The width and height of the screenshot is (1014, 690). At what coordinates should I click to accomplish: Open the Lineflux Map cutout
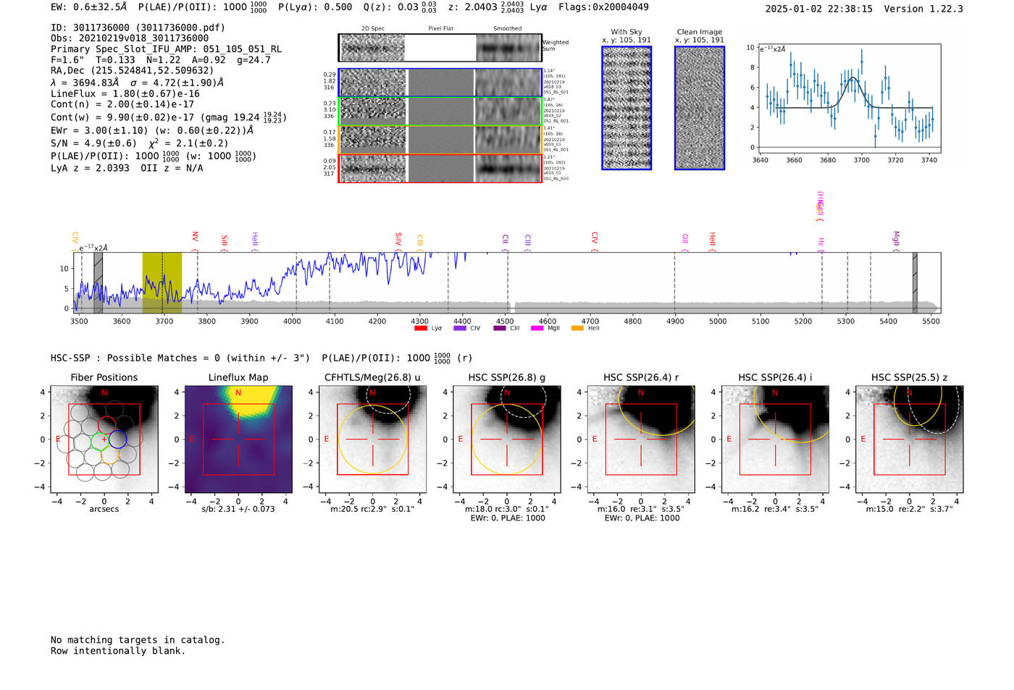(x=238, y=439)
